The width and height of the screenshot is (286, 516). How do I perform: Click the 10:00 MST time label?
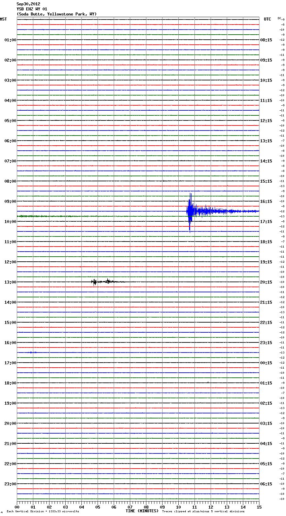[x=10, y=222]
